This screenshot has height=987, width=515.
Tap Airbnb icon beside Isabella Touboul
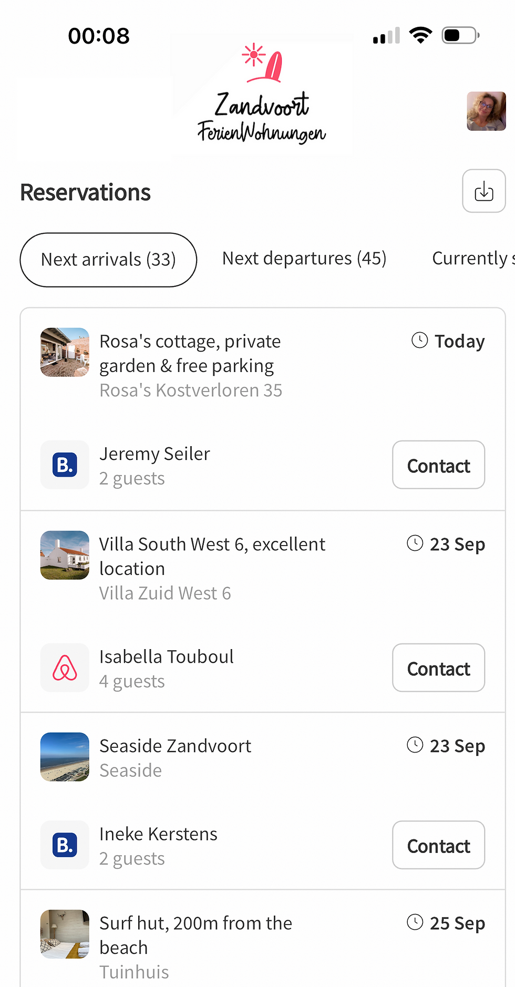[65, 668]
